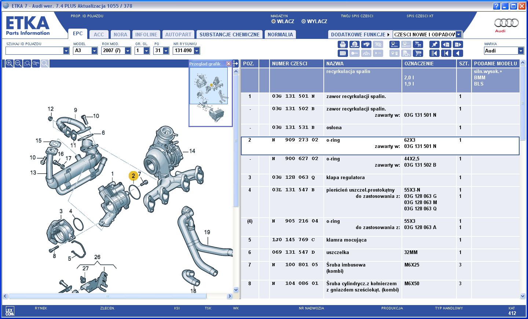528x319 pixels.
Task: Click the illustration vertical scrollbar thumb
Action: [x=236, y=141]
